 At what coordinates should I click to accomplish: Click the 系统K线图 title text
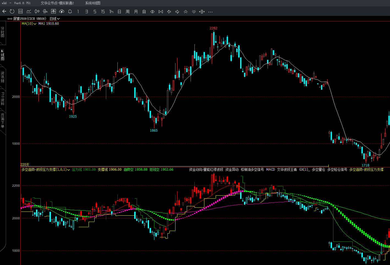pyautogui.click(x=93, y=3)
